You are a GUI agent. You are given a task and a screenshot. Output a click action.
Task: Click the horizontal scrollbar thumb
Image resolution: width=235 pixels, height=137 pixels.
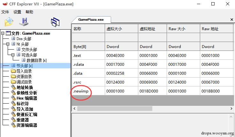tap(115, 109)
